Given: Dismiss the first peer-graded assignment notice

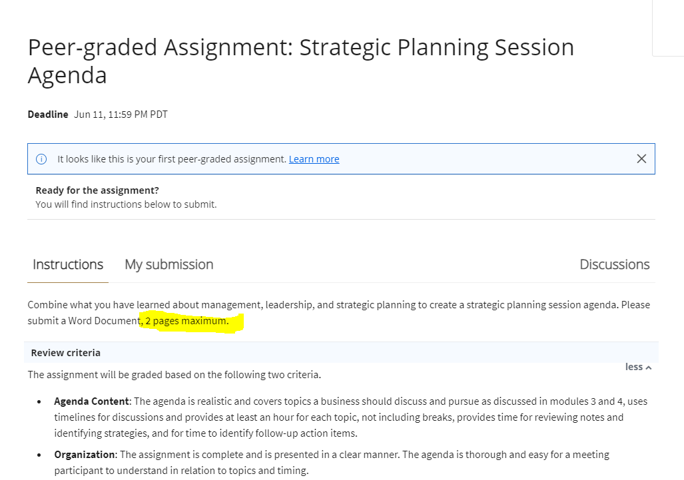Looking at the screenshot, I should point(641,158).
